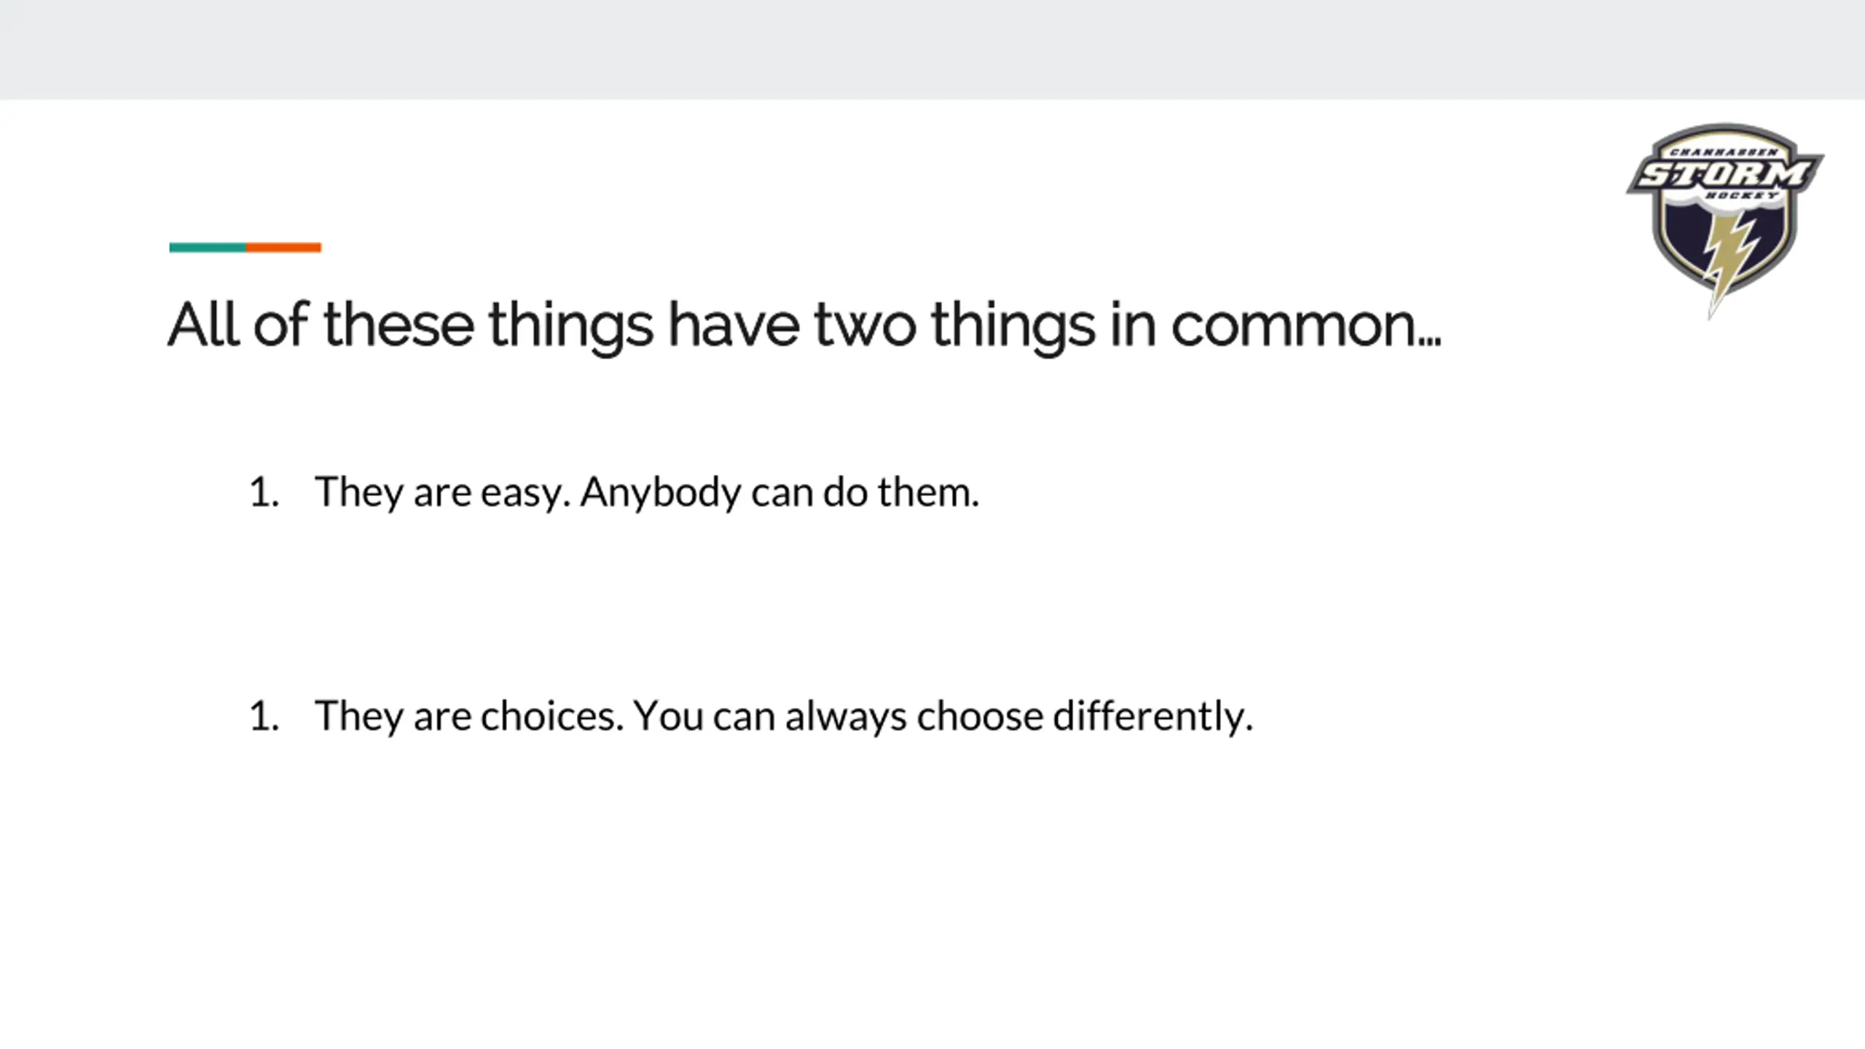This screenshot has width=1865, height=1049.
Task: Click the word "common" in the title
Action: pyautogui.click(x=1294, y=327)
